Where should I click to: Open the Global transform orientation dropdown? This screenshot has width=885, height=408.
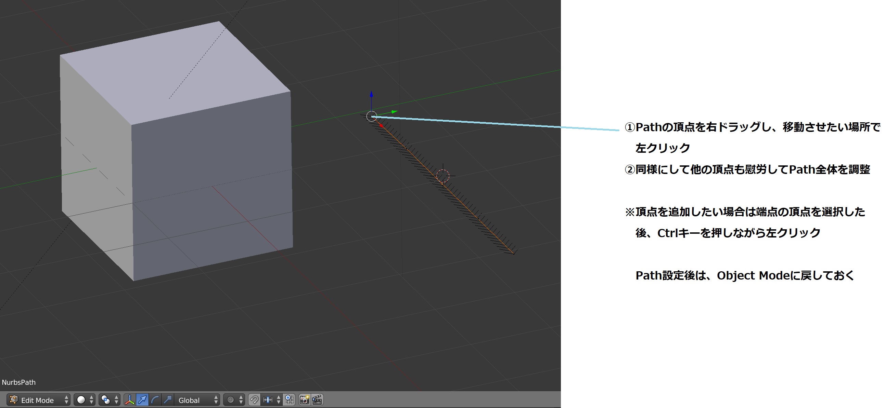[197, 400]
